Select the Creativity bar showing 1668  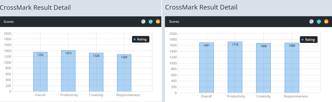[x=263, y=68]
